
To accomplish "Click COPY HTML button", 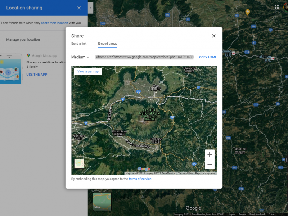I will click(x=208, y=57).
